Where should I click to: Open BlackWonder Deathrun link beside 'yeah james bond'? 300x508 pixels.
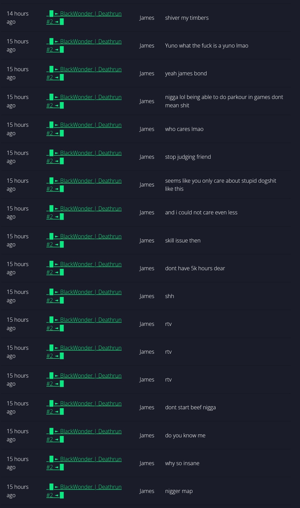[84, 73]
